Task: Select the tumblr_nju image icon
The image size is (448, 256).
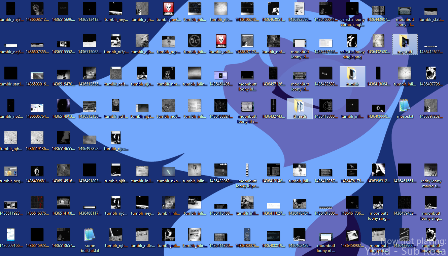Action: click(x=142, y=73)
